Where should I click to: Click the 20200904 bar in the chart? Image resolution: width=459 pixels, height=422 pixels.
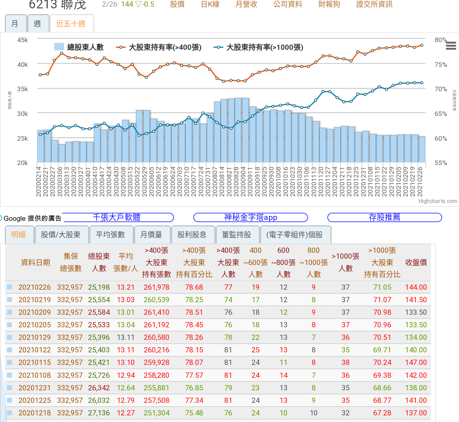click(245, 132)
